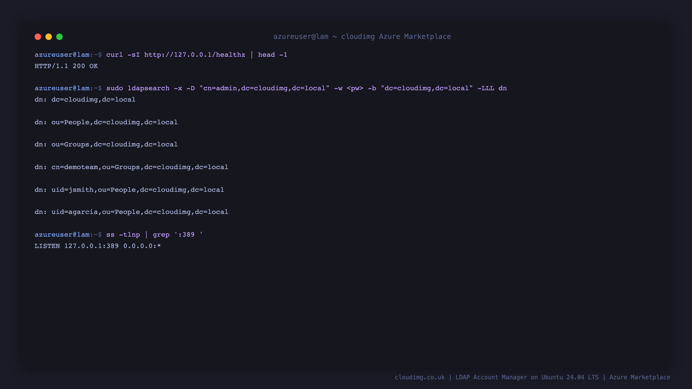Screen dimensions: 692x389
Task: Click the green maximize window button
Action: click(x=59, y=37)
